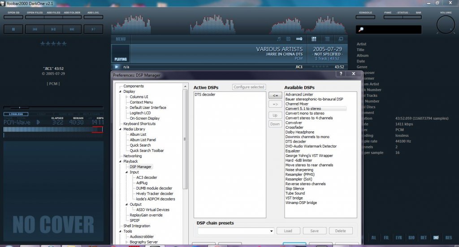Click the Load preset button
Image resolution: width=459 pixels, height=247 pixels.
click(x=288, y=231)
